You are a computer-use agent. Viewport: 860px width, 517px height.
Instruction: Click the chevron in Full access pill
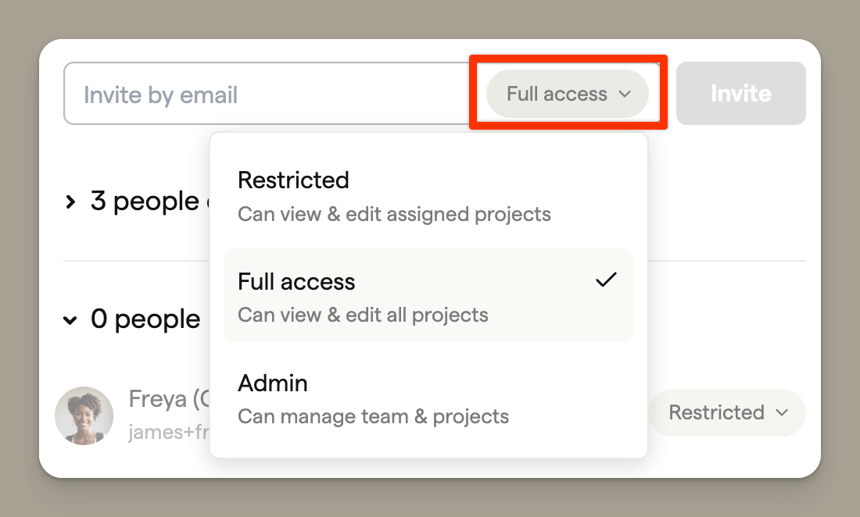pos(625,94)
